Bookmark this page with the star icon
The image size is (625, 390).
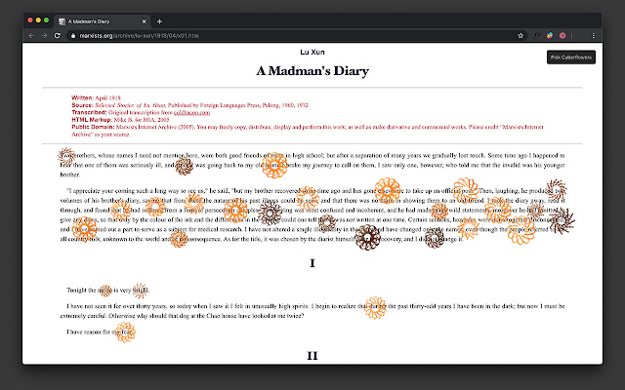pos(521,35)
